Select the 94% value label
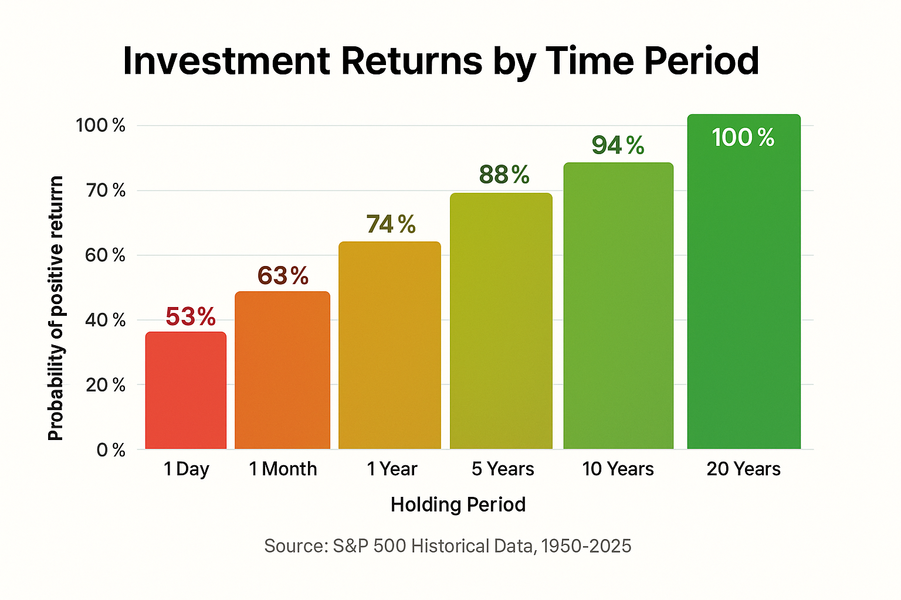Viewport: 901px width, 600px height. pyautogui.click(x=618, y=145)
